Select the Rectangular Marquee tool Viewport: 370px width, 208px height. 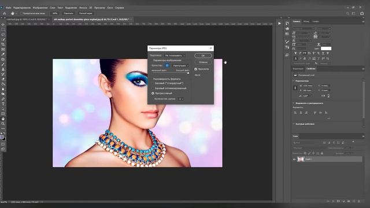tap(3, 29)
